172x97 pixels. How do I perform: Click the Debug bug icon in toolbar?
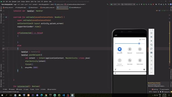[144, 4]
